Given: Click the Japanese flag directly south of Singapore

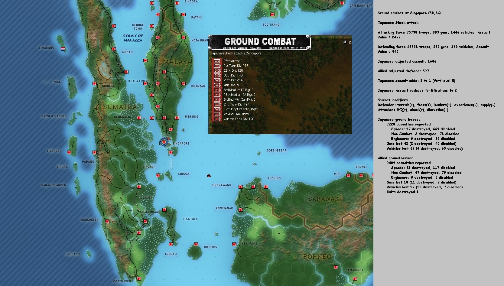Looking at the screenshot, I should 171,152.
